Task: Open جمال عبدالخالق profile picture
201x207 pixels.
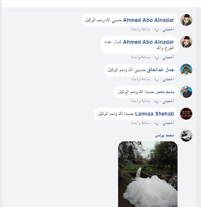Action: (x=186, y=70)
